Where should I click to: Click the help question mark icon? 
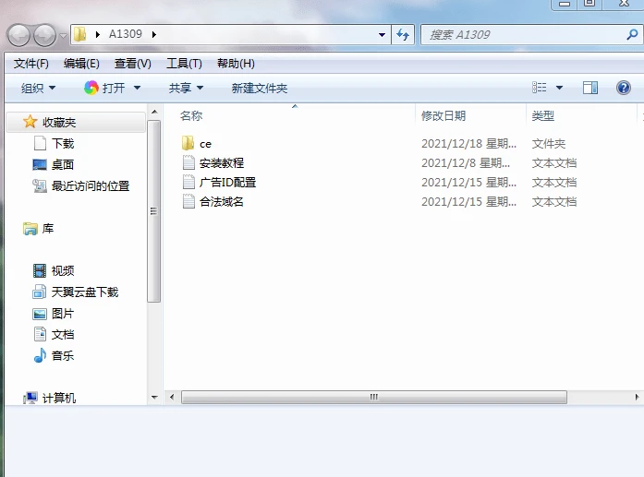pyautogui.click(x=623, y=88)
